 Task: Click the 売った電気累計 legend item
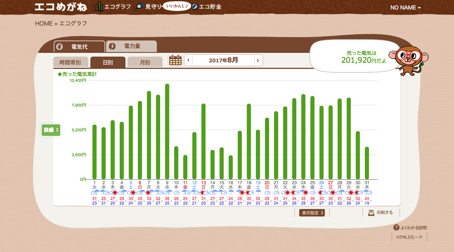(x=78, y=74)
